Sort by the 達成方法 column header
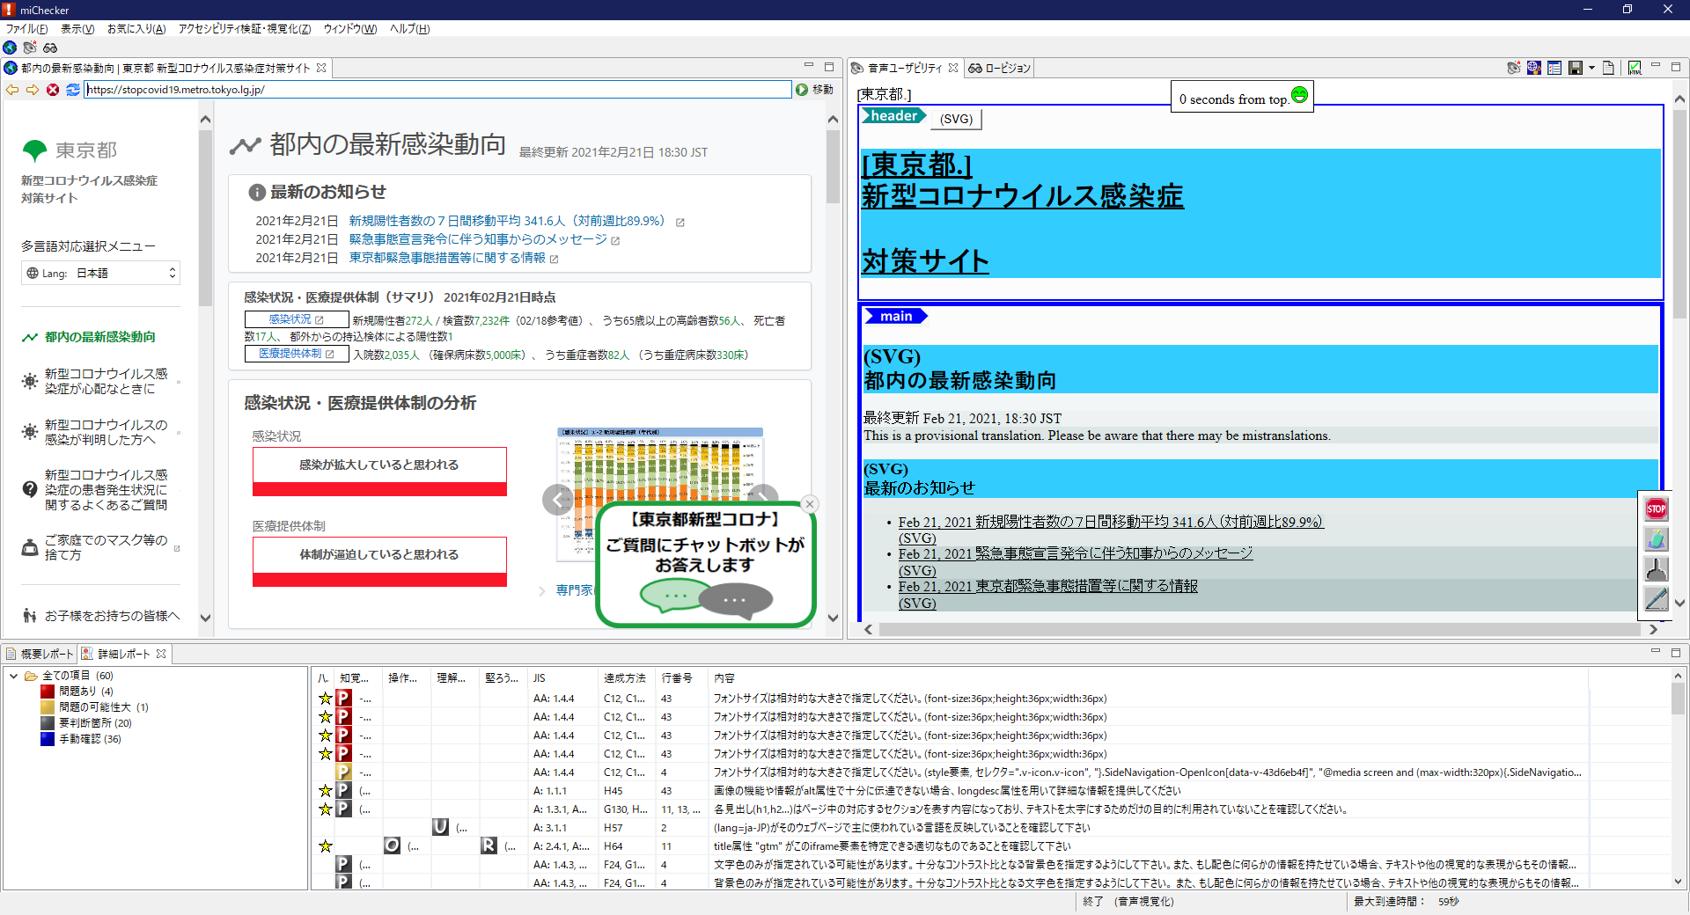The width and height of the screenshot is (1690, 915). (x=625, y=678)
